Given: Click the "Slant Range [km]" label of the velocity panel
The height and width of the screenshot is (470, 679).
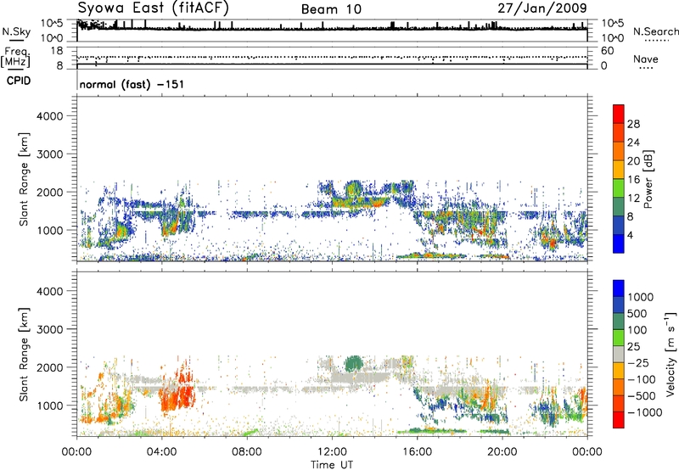Looking at the screenshot, I should click(x=24, y=354).
